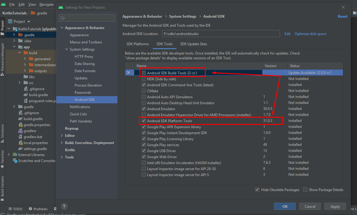Click the Android Studio logo icon in menu bar
The image size is (357, 215).
3,4
